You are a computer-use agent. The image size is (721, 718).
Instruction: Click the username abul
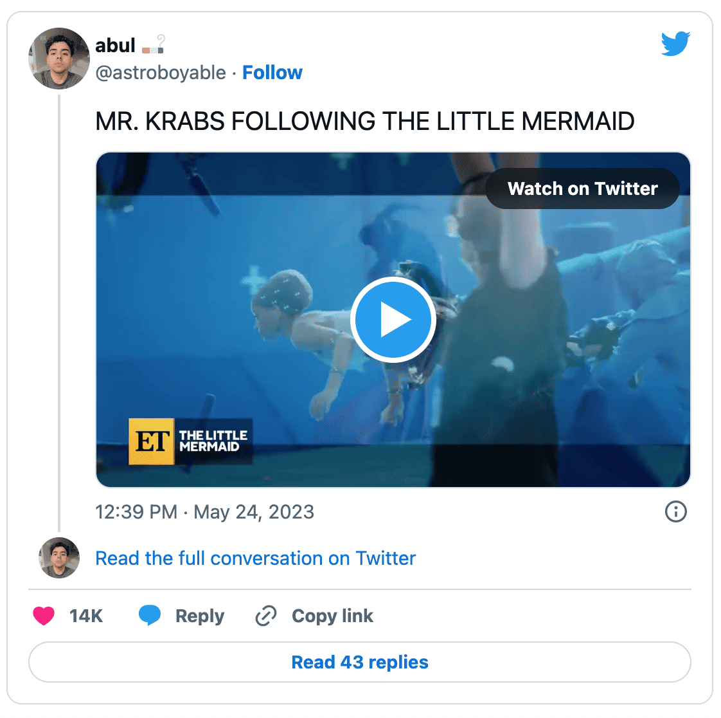(x=115, y=45)
